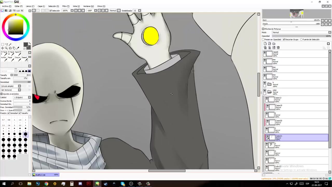Select the eyedropper color picker tool
The width and height of the screenshot is (332, 187).
pos(18,48)
